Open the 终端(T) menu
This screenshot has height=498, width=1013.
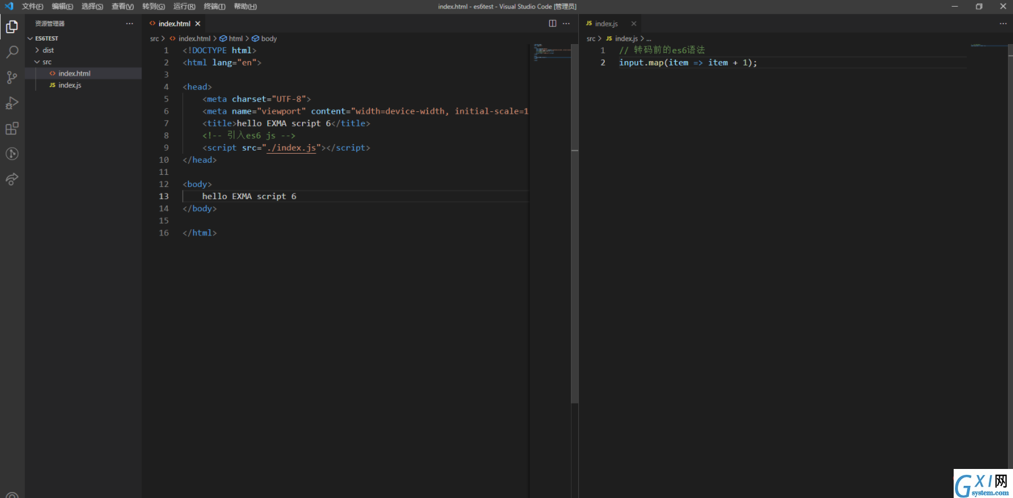click(214, 7)
